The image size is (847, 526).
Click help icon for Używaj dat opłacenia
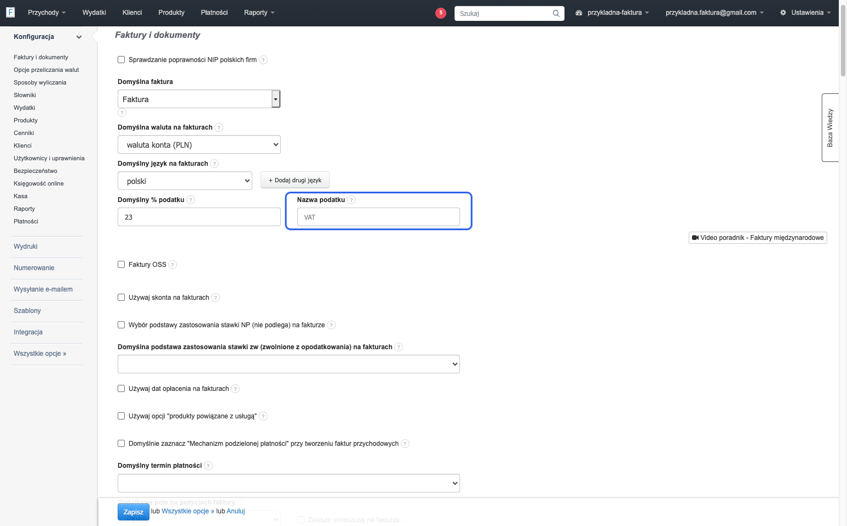click(235, 389)
